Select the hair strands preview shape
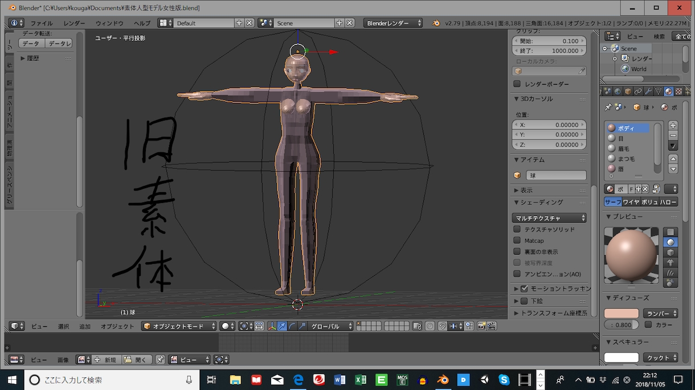This screenshot has width=695, height=390. [671, 273]
